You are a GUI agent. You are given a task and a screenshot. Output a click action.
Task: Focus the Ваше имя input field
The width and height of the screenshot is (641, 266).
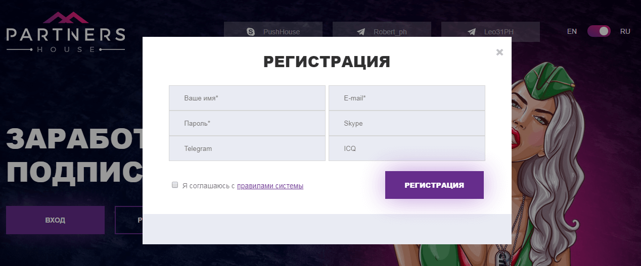coord(247,98)
